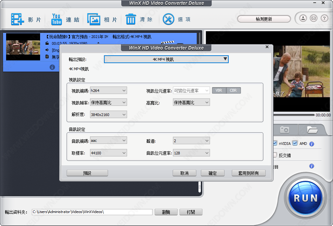The image size is (333, 226).
Task: Click the 瀏覽 browse button
Action: click(x=166, y=212)
